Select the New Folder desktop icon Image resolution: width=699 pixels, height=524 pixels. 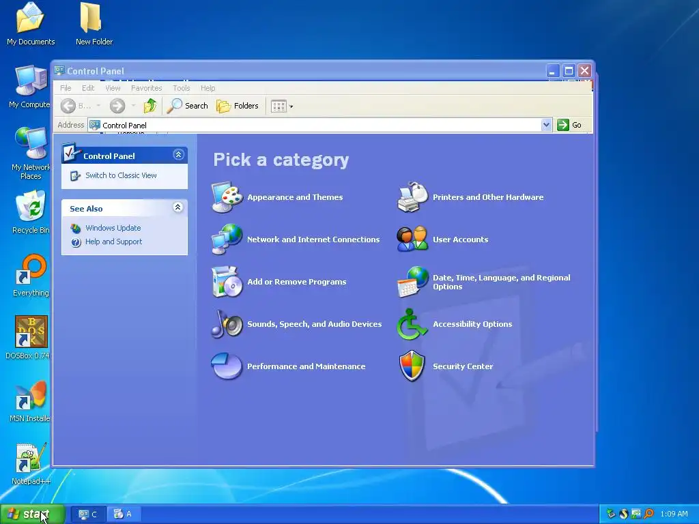[x=91, y=18]
